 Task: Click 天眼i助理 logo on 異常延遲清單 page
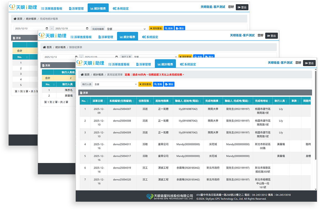90,63
